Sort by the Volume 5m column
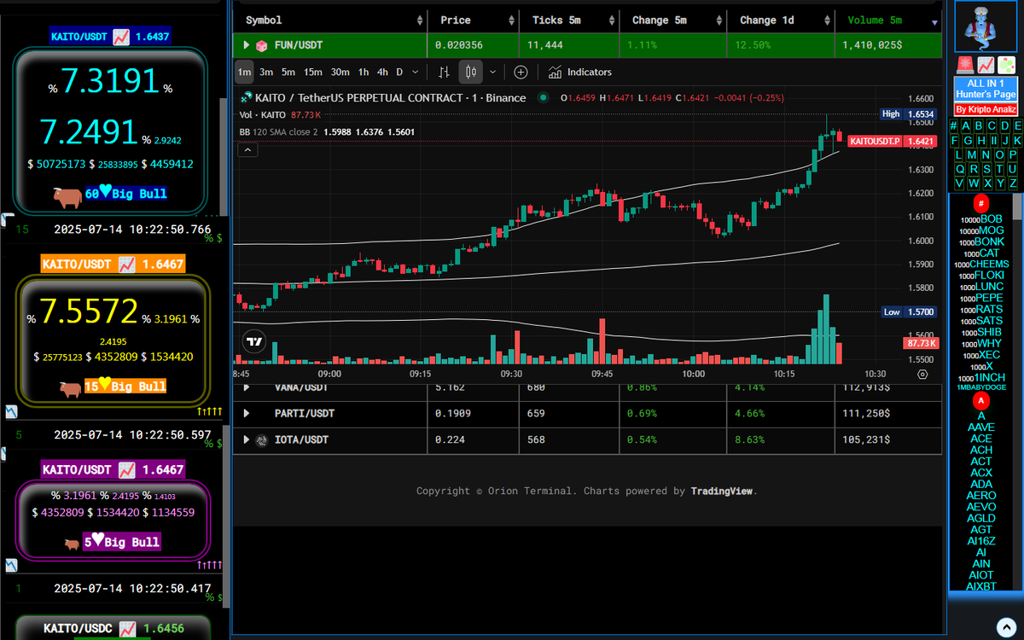This screenshot has width=1024, height=640. [x=888, y=20]
